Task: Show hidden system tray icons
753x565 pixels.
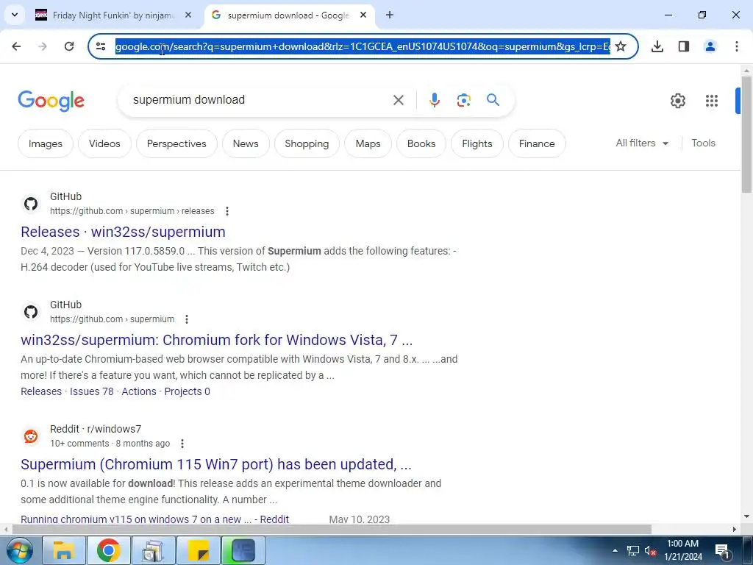Action: click(615, 550)
